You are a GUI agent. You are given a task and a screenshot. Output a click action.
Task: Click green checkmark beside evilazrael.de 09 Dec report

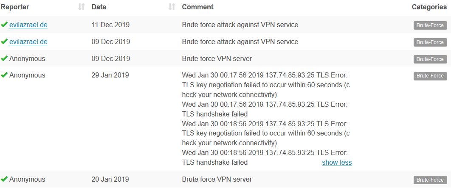tap(4, 41)
